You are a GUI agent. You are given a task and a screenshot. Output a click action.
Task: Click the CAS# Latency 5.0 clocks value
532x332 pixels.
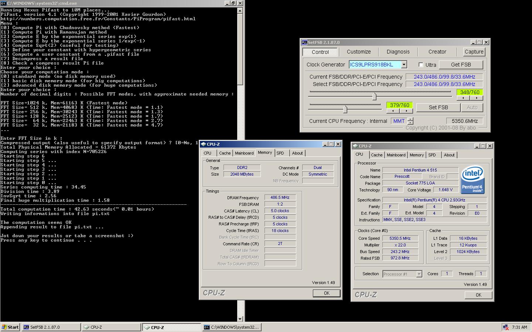[x=280, y=211]
